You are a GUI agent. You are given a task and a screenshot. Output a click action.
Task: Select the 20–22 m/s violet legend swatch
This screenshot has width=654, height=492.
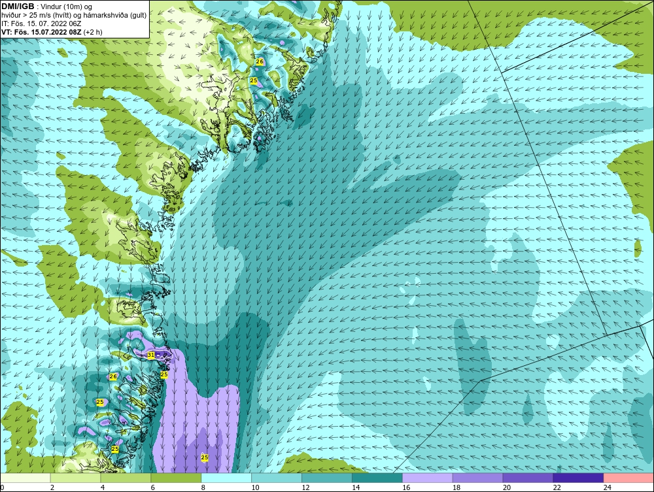click(528, 478)
